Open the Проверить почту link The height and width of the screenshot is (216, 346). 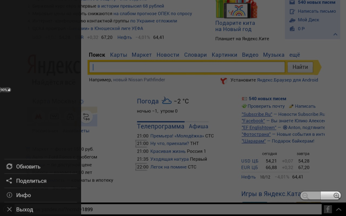(266, 106)
